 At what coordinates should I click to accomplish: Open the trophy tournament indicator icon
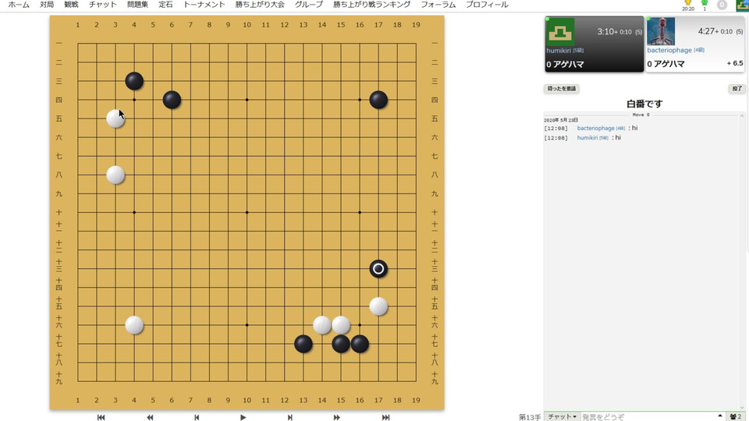point(688,5)
